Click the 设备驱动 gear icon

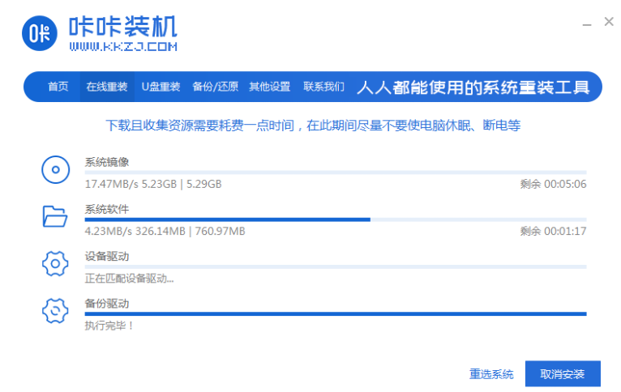(54, 263)
